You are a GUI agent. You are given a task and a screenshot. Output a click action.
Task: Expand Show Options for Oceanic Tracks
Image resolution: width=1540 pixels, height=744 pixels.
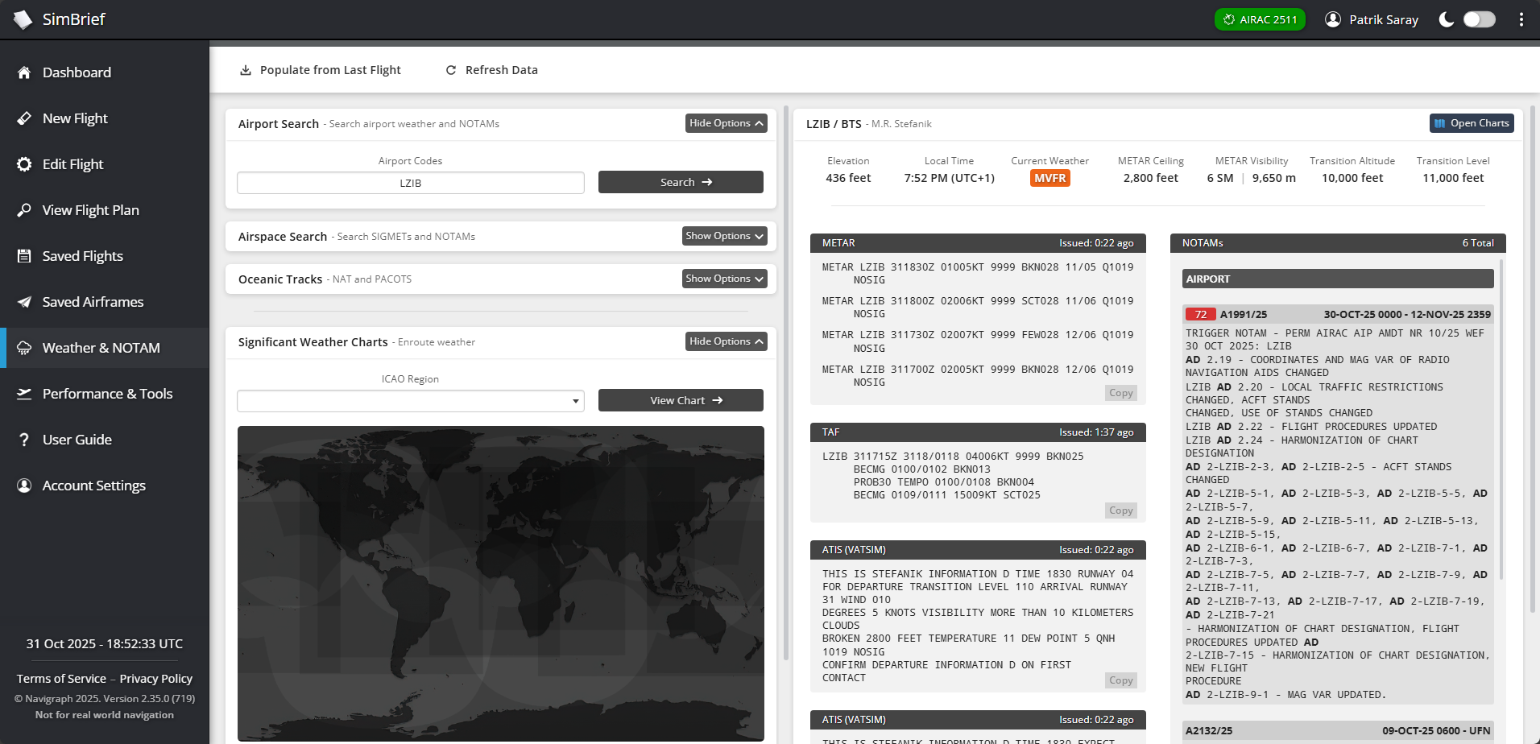click(722, 279)
